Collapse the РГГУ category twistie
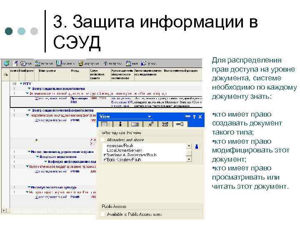The image size is (300, 225). (x=21, y=84)
